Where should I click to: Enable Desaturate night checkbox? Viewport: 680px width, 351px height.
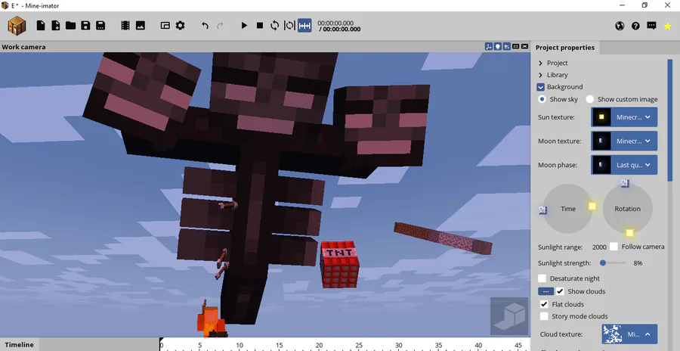coord(542,278)
